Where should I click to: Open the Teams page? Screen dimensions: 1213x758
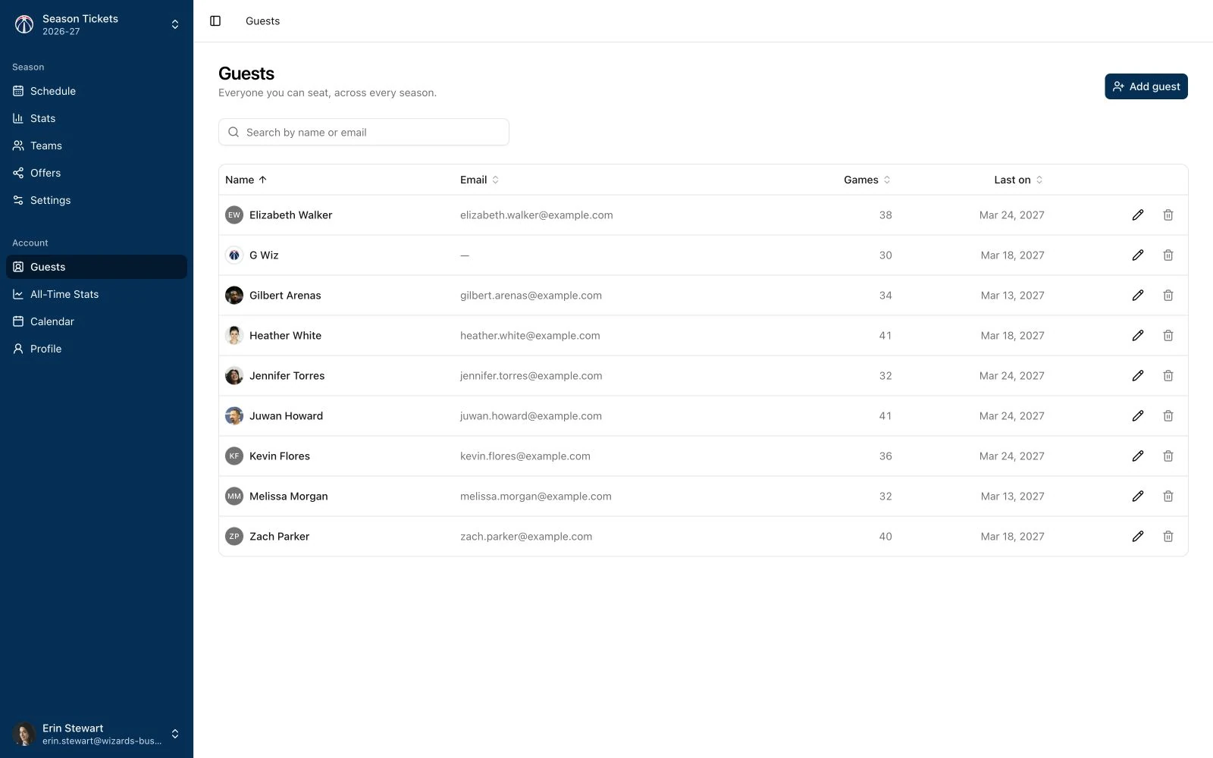(97, 146)
